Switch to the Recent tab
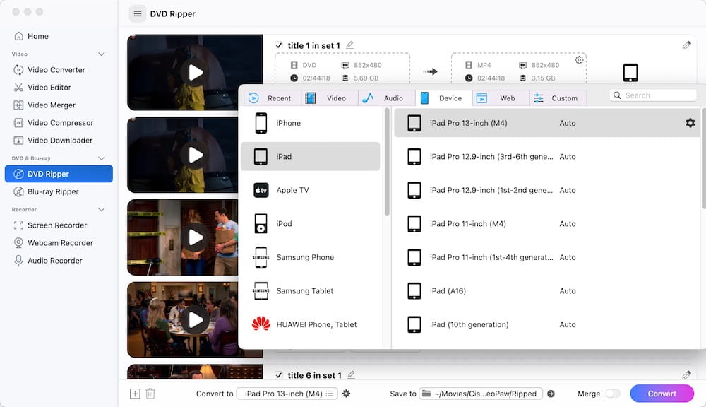This screenshot has height=407, width=706. pyautogui.click(x=273, y=98)
